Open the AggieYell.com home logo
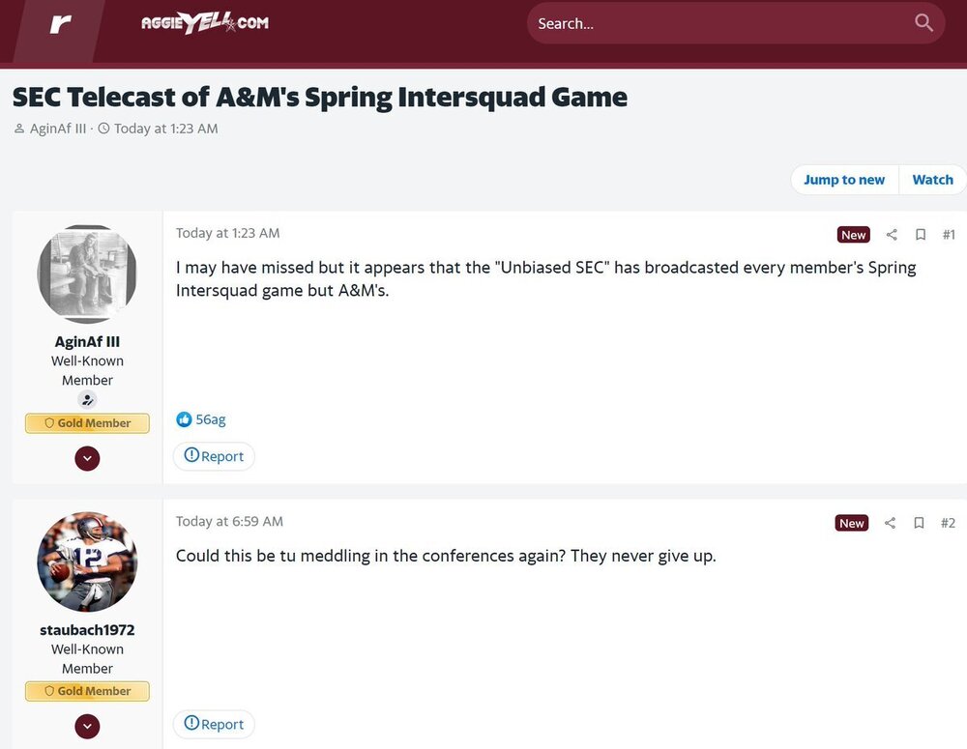This screenshot has height=749, width=967. tap(205, 23)
